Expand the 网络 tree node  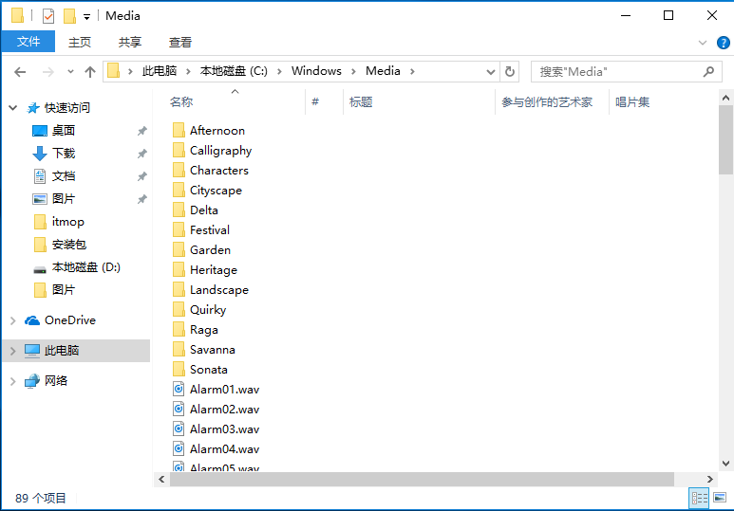tap(13, 381)
